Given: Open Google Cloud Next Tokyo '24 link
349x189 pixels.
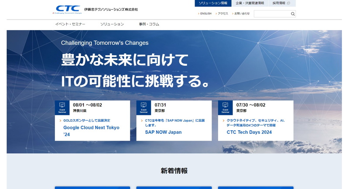Looking at the screenshot, I should [91, 131].
